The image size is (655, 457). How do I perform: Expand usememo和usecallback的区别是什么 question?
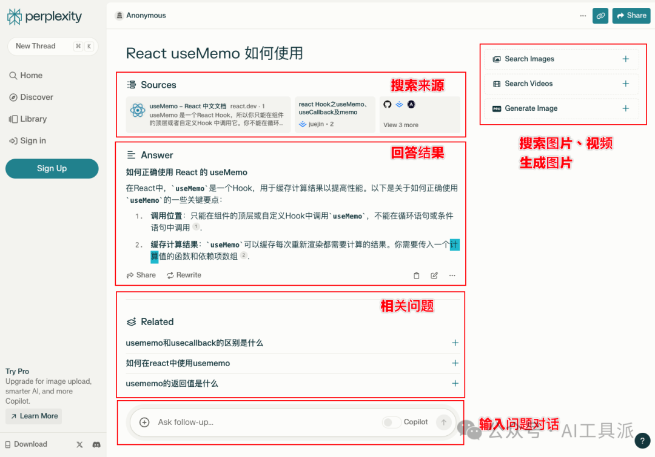pyautogui.click(x=292, y=343)
